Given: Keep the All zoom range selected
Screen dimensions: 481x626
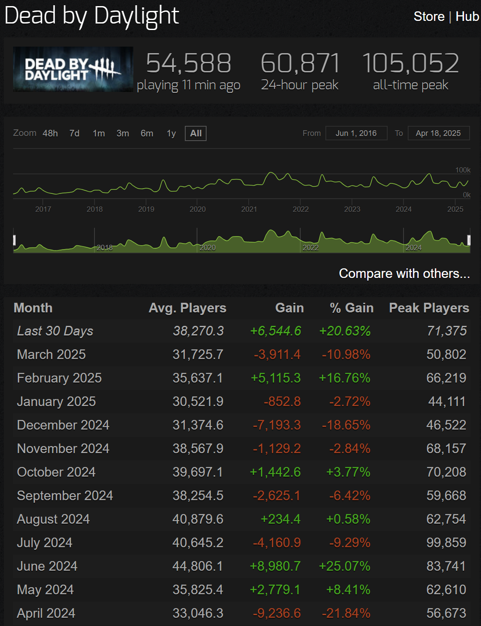Looking at the screenshot, I should pos(195,133).
